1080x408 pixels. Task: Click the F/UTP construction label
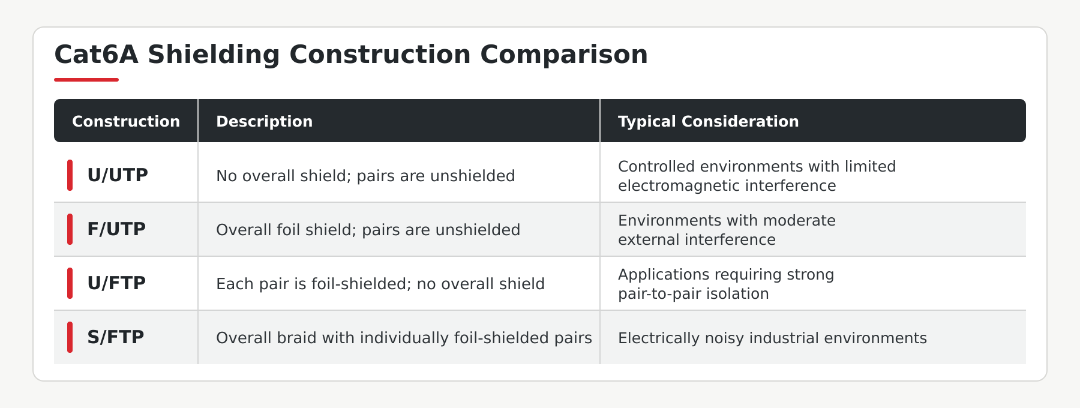116,229
